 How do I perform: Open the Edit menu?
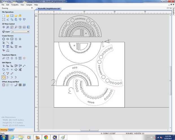[x=8, y=5]
